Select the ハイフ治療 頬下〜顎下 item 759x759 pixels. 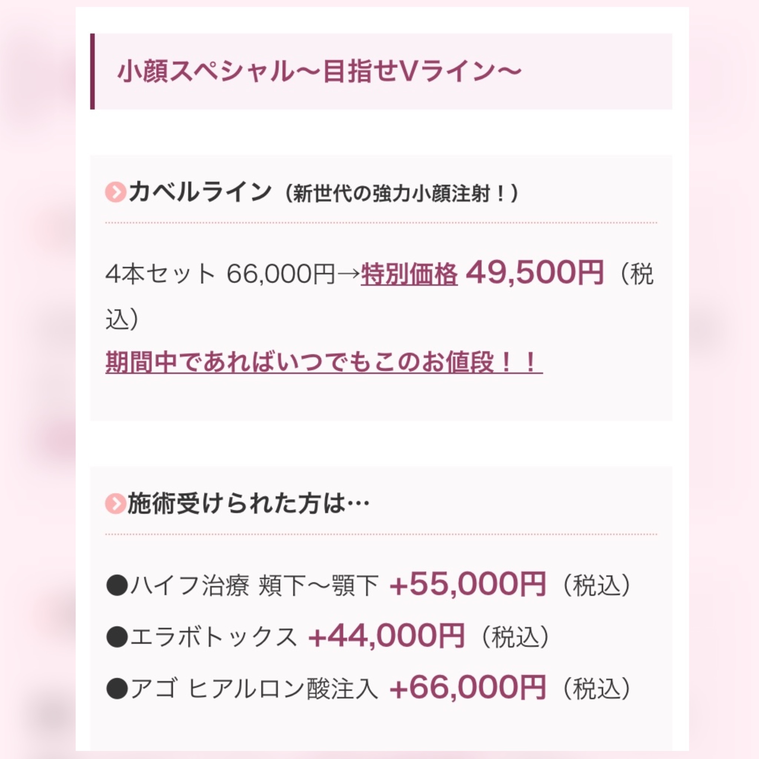(255, 586)
